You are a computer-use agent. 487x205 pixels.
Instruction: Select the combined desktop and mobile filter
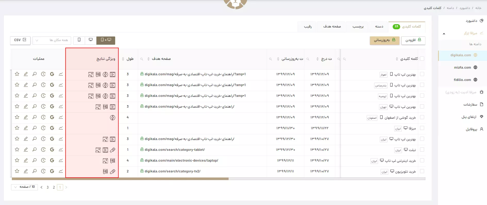click(106, 40)
